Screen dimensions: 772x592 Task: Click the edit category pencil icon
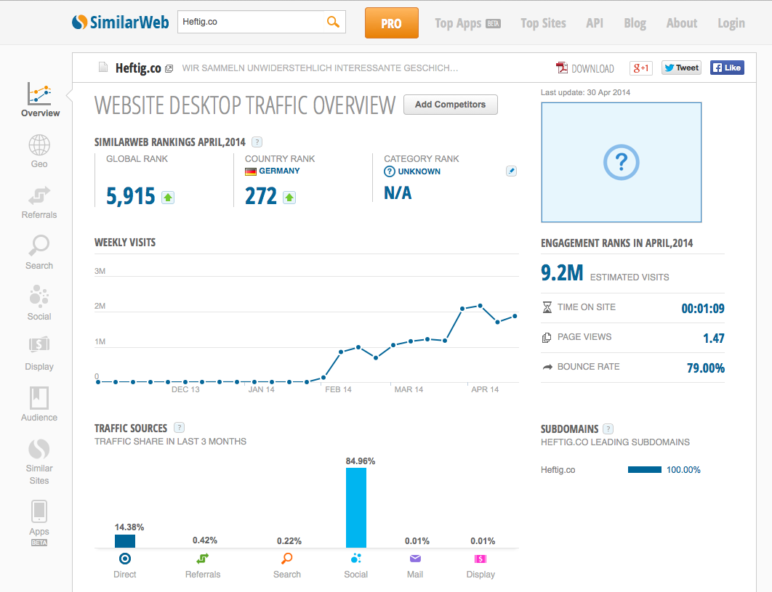click(511, 171)
